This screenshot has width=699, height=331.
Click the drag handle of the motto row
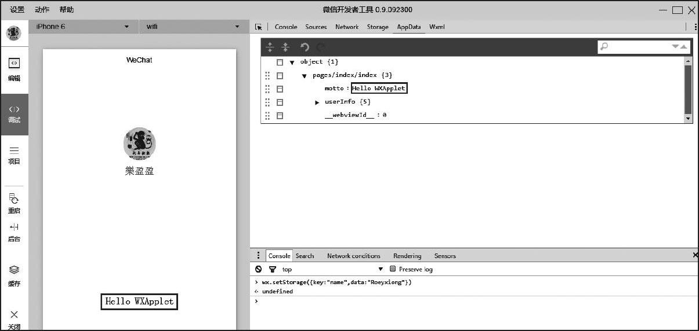pos(267,89)
